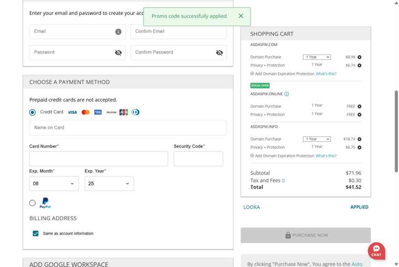The height and width of the screenshot is (267, 399).
Task: Click the Purchase Now button
Action: click(x=305, y=235)
